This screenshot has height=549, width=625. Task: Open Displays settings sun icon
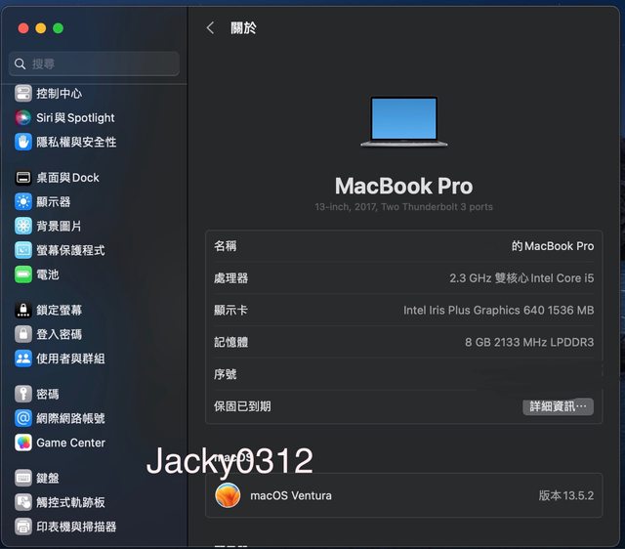[x=23, y=202]
